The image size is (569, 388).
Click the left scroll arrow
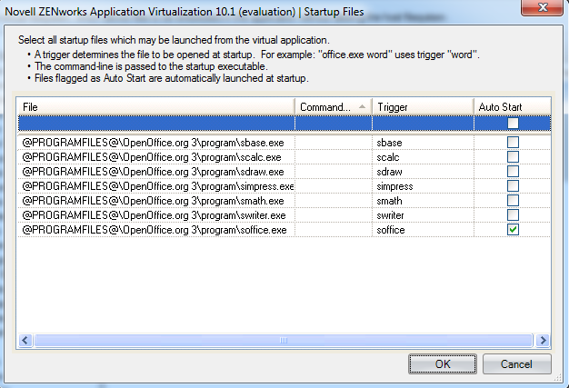(25, 340)
